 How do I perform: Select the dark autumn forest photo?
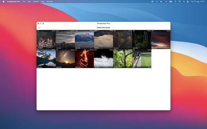[123, 39]
